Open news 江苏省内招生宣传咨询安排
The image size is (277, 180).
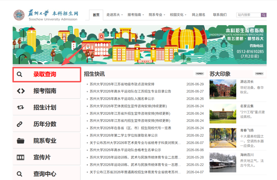click(x=130, y=121)
